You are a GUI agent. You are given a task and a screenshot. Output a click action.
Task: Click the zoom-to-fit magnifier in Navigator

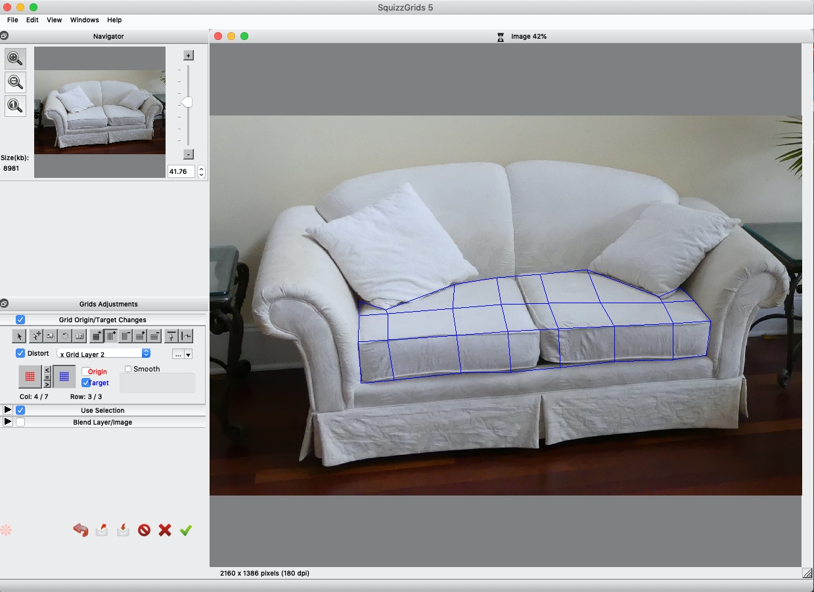pyautogui.click(x=16, y=58)
